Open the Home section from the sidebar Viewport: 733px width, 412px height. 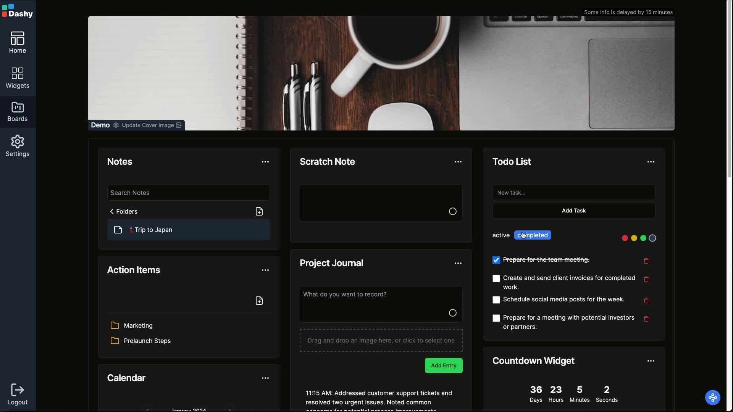(17, 42)
